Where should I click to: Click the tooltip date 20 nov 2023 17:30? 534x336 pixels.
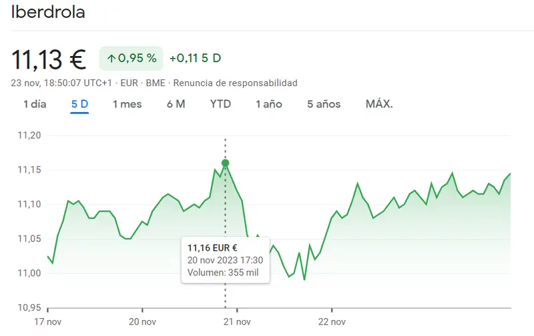click(225, 260)
